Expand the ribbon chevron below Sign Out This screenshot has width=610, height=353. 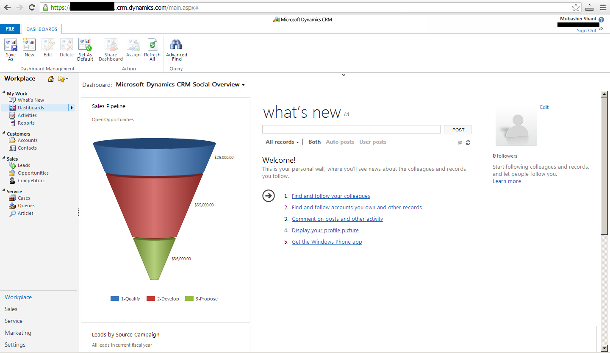602,28
